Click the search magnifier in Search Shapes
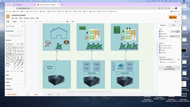Screen dimensions: 190x107 point(22,26)
